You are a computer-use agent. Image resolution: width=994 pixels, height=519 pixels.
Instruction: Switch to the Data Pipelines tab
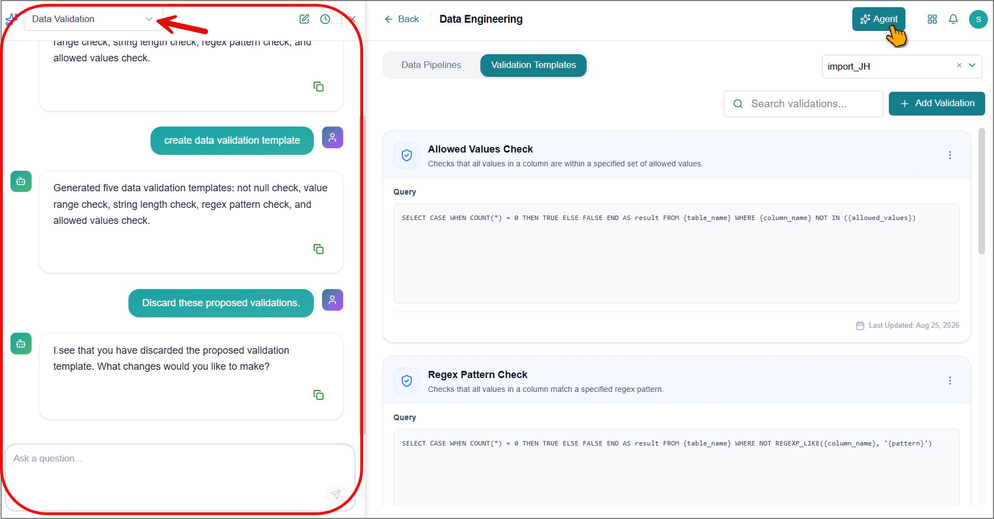(431, 65)
